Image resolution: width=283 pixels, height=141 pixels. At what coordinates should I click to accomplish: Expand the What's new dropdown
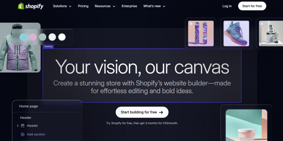pyautogui.click(x=154, y=6)
